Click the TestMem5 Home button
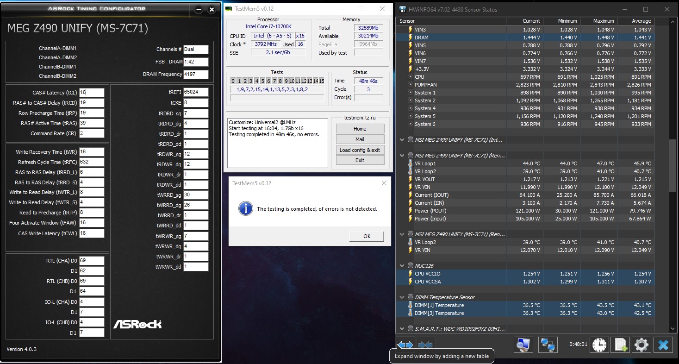The image size is (679, 364). click(360, 129)
